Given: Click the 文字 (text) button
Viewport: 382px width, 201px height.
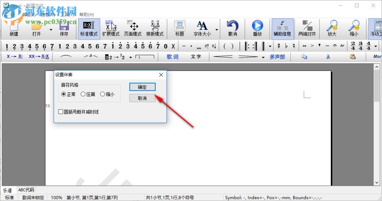Looking at the screenshot, I should [x=196, y=57].
